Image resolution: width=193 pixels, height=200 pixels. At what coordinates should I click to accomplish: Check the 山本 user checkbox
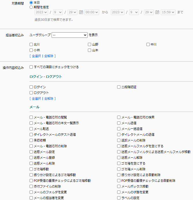point(90,50)
